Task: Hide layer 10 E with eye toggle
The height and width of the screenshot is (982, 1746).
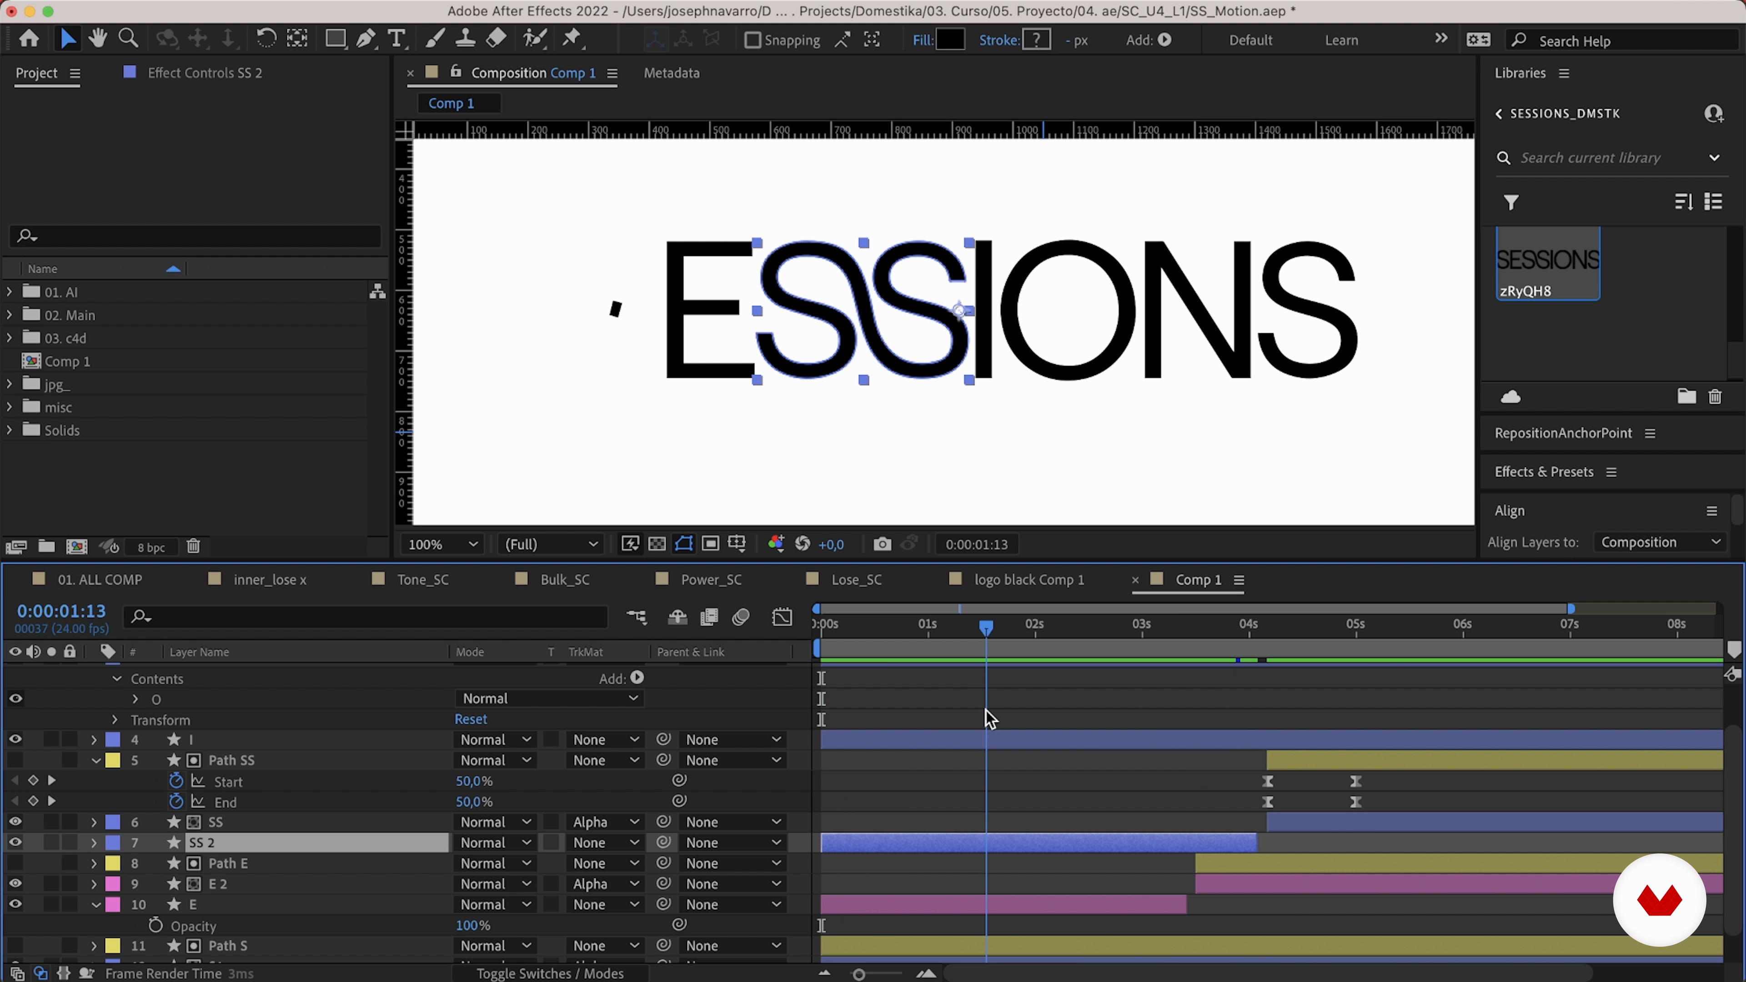Action: (15, 904)
